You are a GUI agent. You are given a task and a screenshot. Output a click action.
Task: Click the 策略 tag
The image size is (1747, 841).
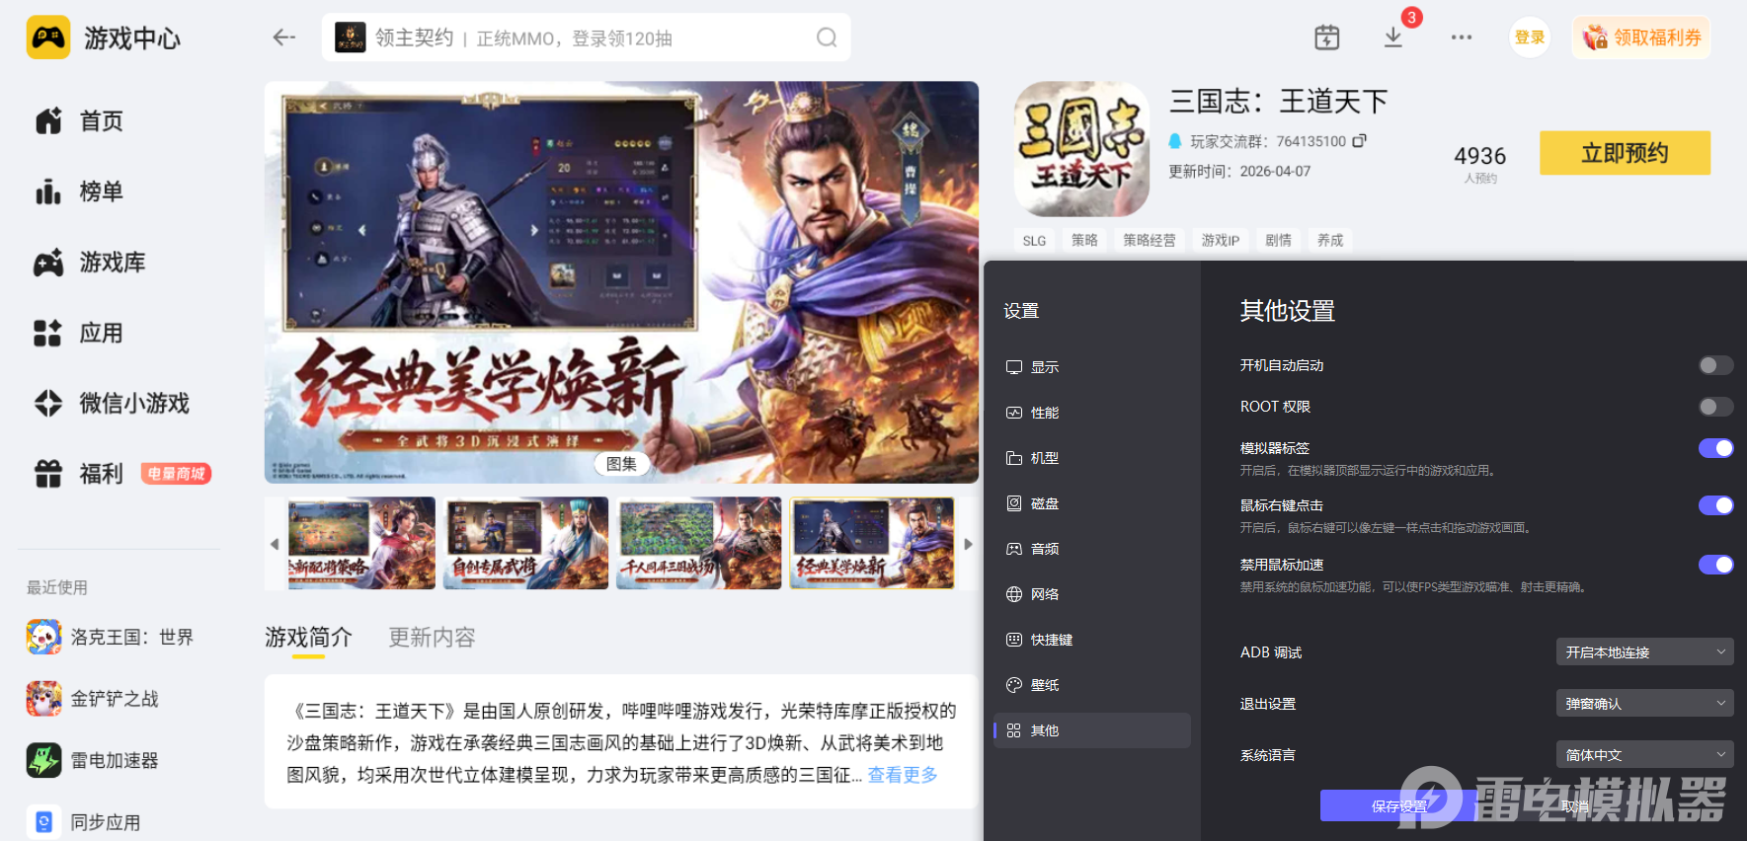pyautogui.click(x=1084, y=241)
